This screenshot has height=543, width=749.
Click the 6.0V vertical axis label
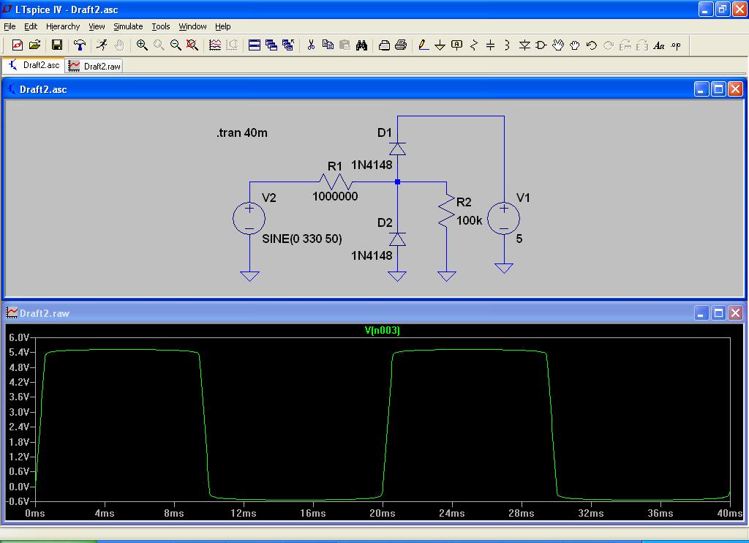pyautogui.click(x=19, y=337)
